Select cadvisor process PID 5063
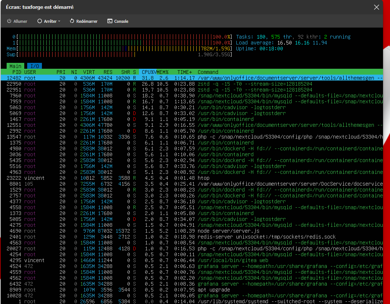Screen dimensions: 390x304 [192, 107]
